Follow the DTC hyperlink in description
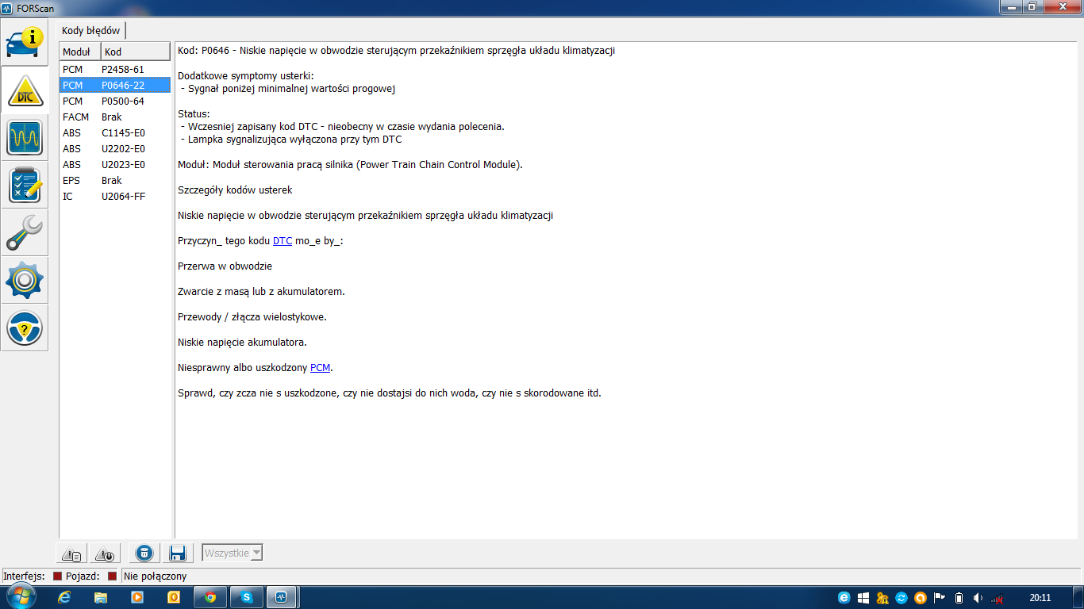 (x=283, y=241)
